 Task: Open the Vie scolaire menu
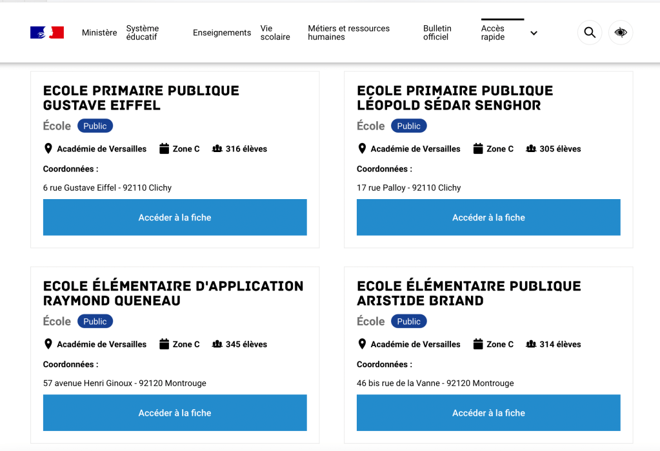click(275, 33)
